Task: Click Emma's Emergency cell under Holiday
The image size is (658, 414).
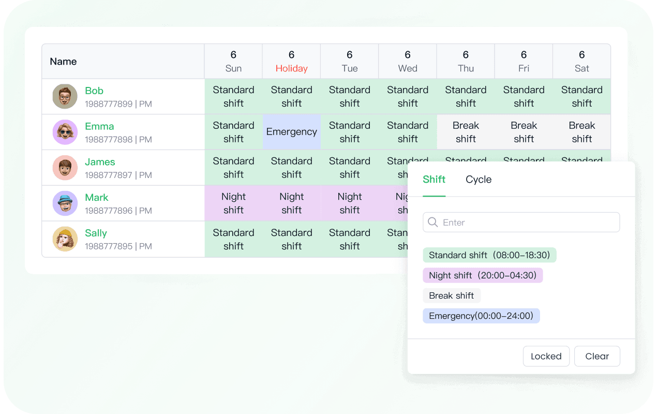Action: (x=291, y=131)
